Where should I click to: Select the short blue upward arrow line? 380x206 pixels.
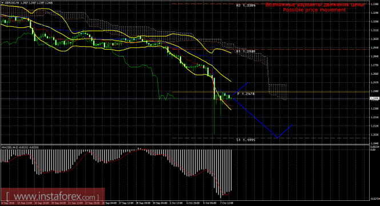(x=241, y=88)
